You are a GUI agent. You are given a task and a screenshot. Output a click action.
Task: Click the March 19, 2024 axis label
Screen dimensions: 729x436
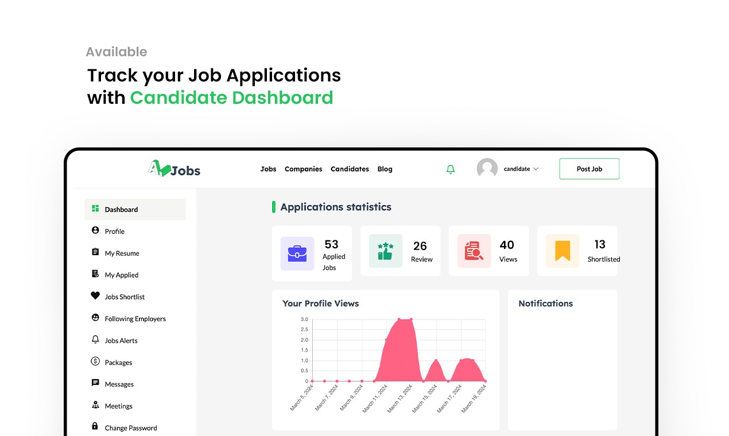tap(474, 399)
